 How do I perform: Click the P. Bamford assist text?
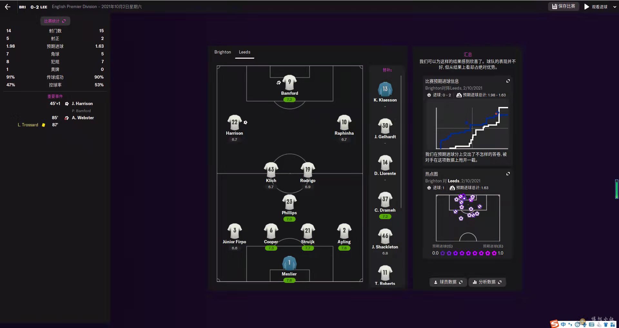(x=81, y=111)
